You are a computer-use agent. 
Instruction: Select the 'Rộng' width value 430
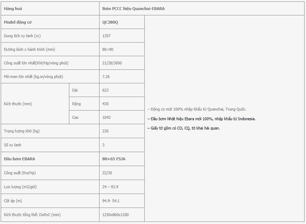click(x=105, y=104)
